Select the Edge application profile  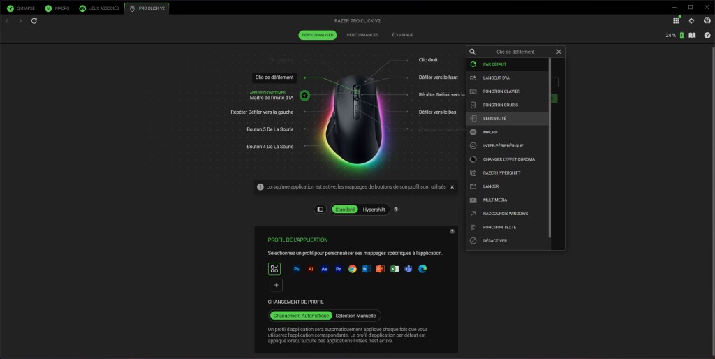422,269
